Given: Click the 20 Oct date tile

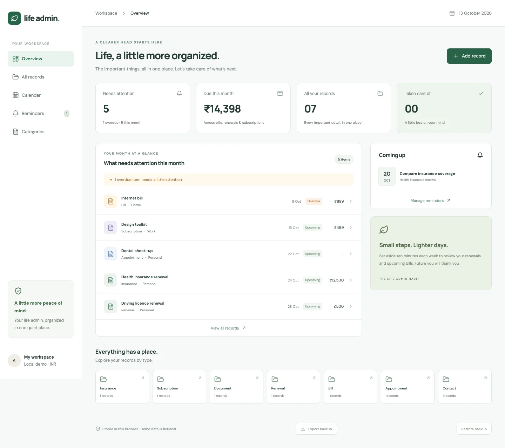Looking at the screenshot, I should [387, 176].
